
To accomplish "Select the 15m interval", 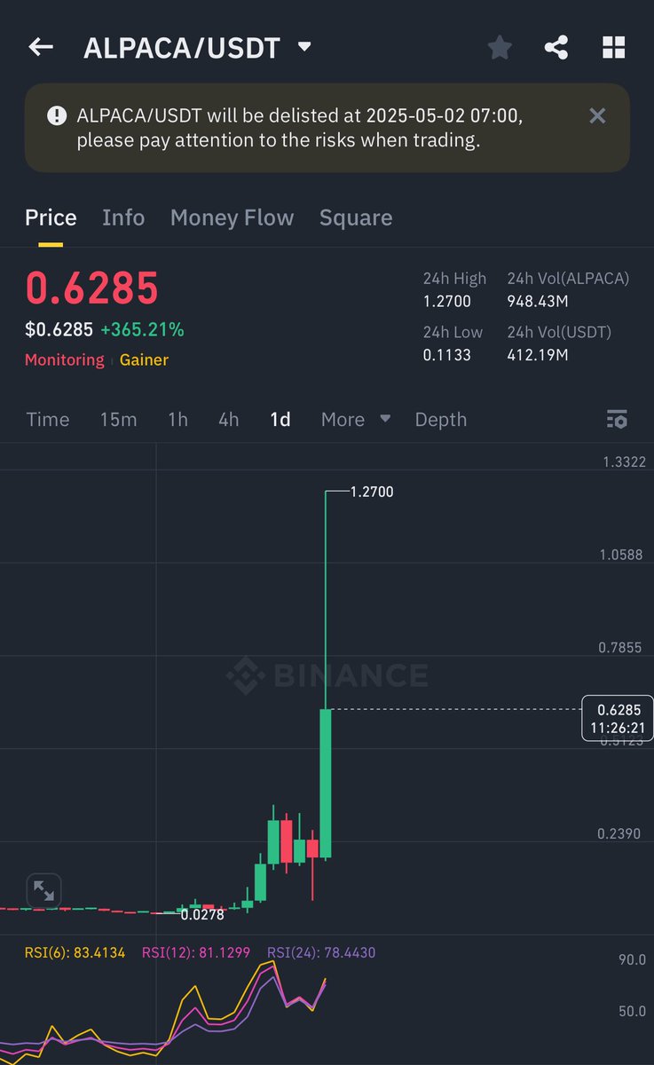I will [x=118, y=419].
